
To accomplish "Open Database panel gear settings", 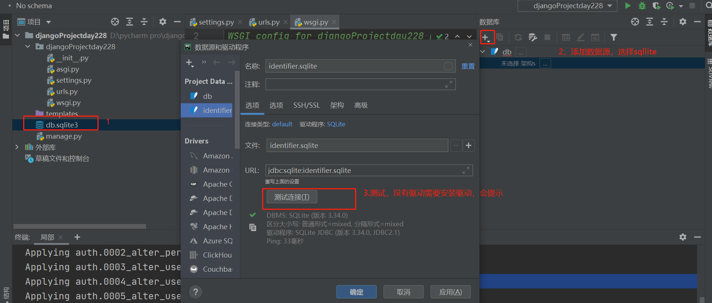I will point(683,22).
